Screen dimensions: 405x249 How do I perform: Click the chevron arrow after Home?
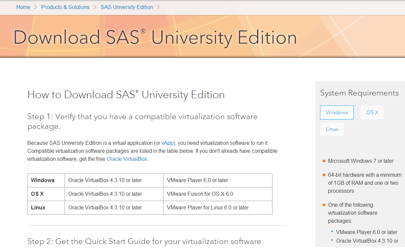click(x=36, y=7)
